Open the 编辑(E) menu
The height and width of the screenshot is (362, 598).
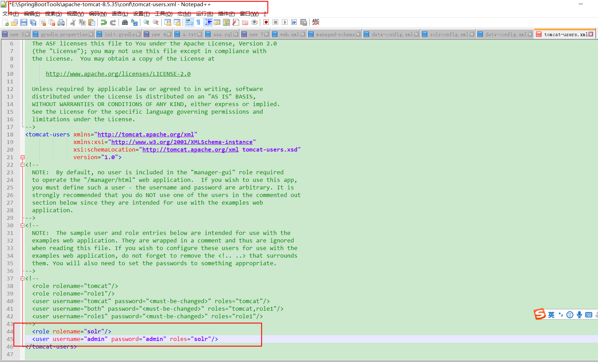click(x=32, y=14)
